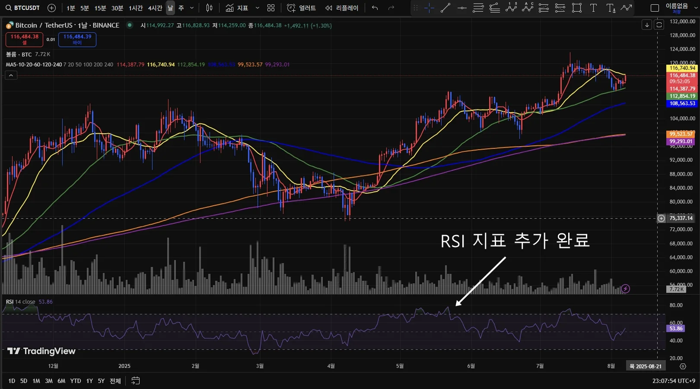
Task: Switch to 4시간 interval
Action: (x=155, y=8)
